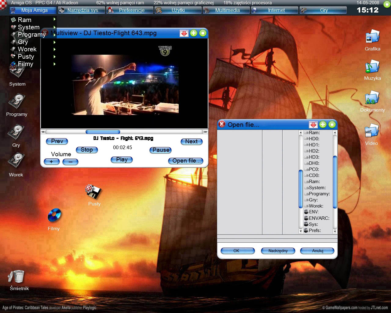Click the green screen-depth gadget near the date

coord(387,4)
